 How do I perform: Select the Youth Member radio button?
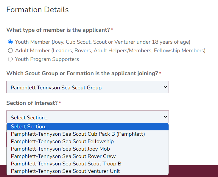(x=10, y=42)
